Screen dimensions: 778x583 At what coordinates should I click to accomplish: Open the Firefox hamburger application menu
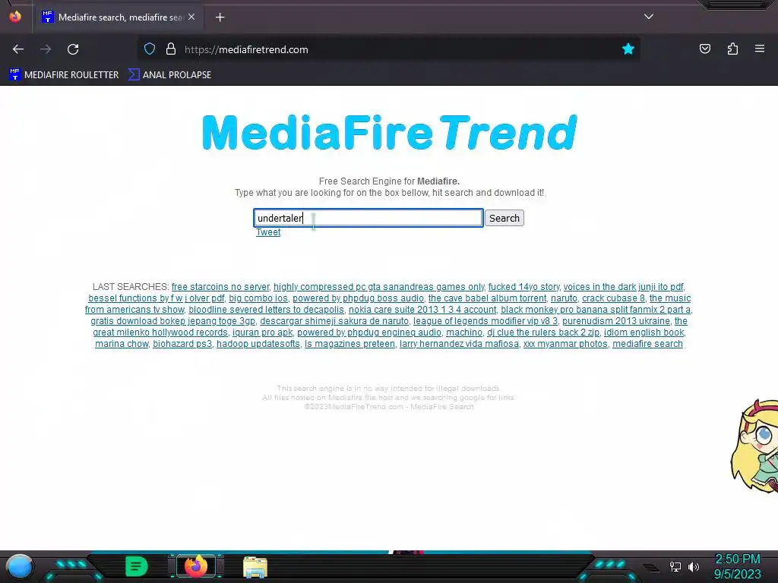click(760, 49)
